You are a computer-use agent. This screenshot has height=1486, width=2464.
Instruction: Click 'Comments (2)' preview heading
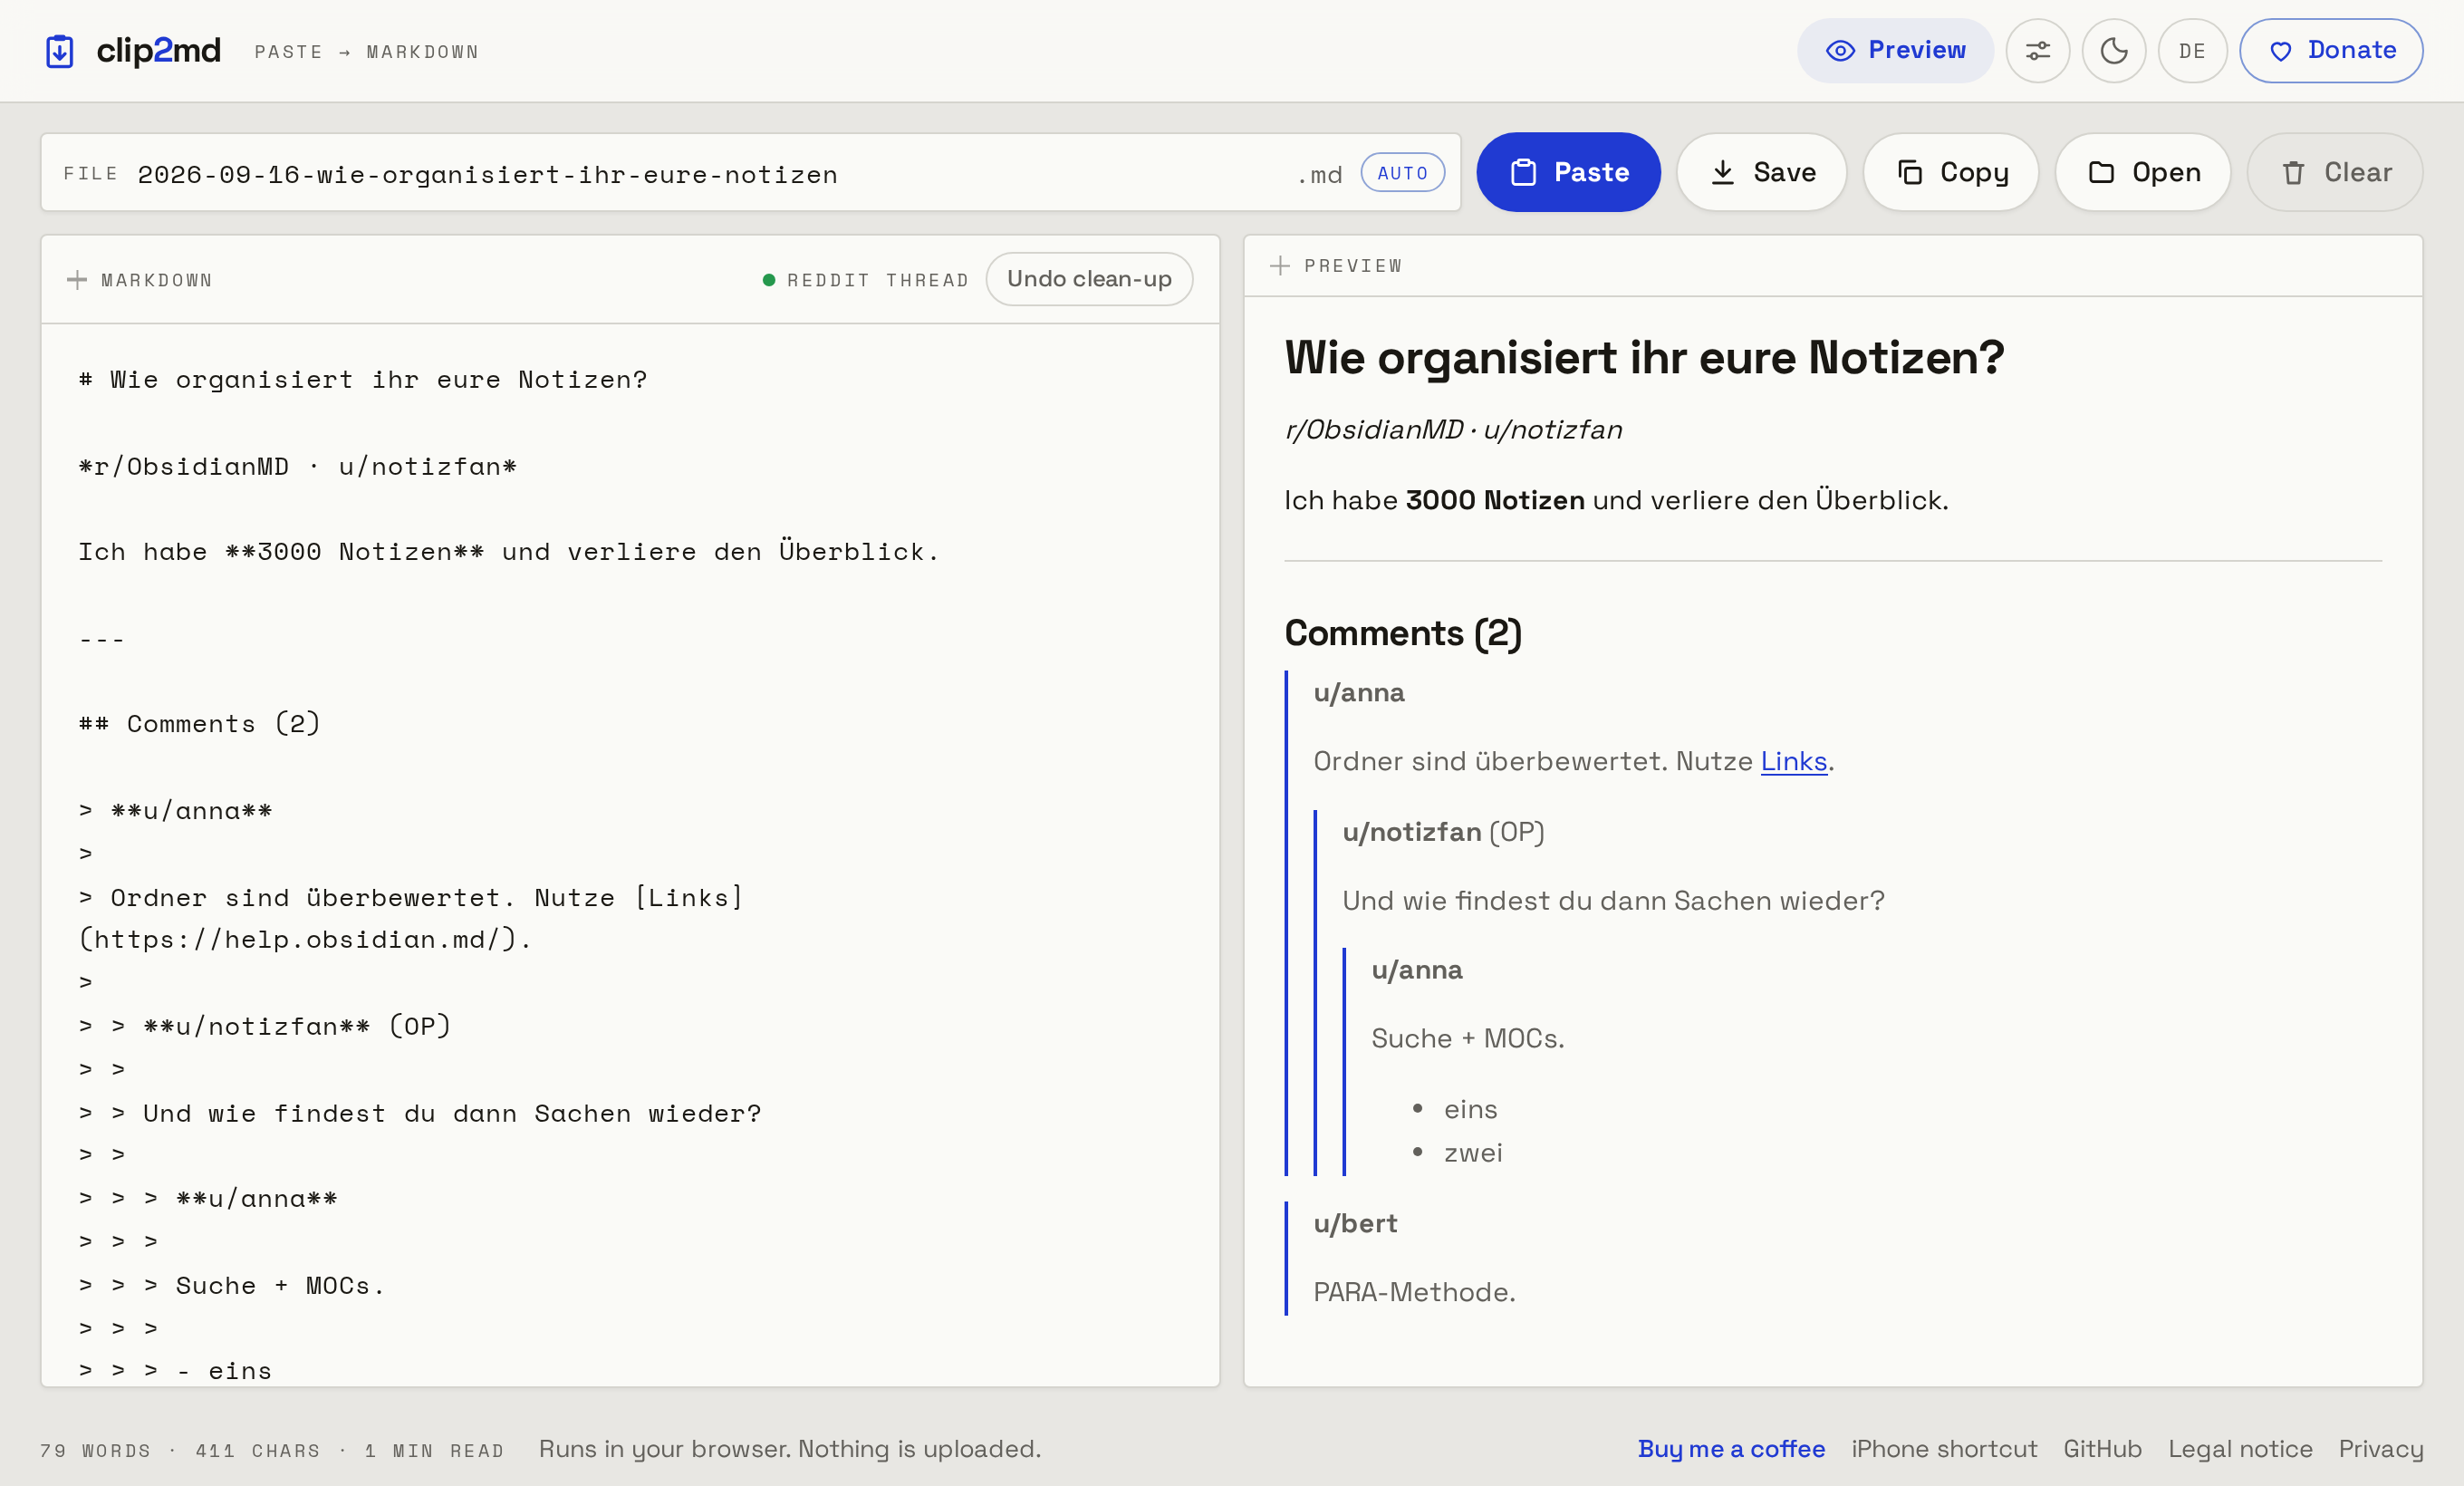1403,633
